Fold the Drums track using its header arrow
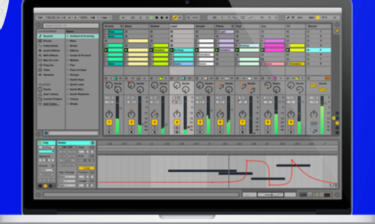This screenshot has width=375, height=224. 121,26
